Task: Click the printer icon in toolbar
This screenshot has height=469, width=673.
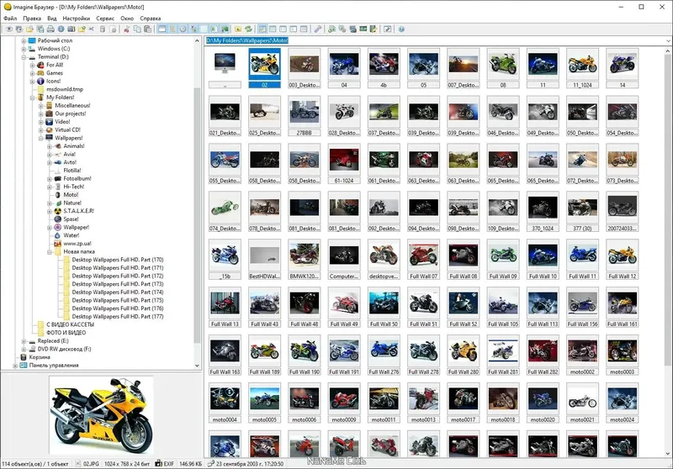Action: (50, 29)
